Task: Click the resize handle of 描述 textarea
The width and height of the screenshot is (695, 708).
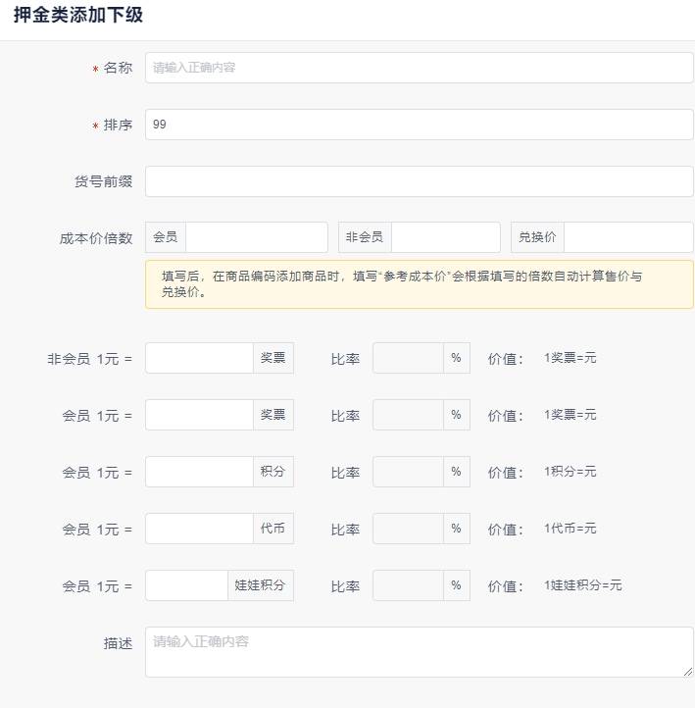Action: point(688,672)
